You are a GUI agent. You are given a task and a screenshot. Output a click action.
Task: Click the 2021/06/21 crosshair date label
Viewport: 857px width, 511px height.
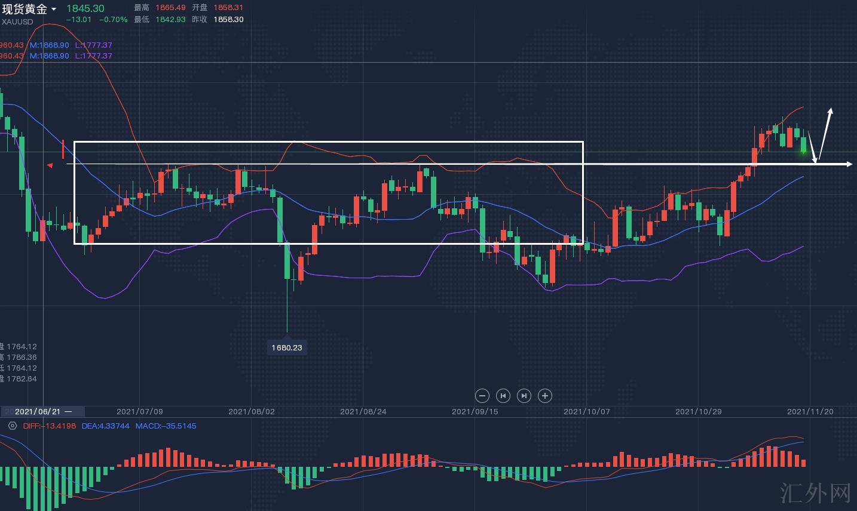point(38,411)
